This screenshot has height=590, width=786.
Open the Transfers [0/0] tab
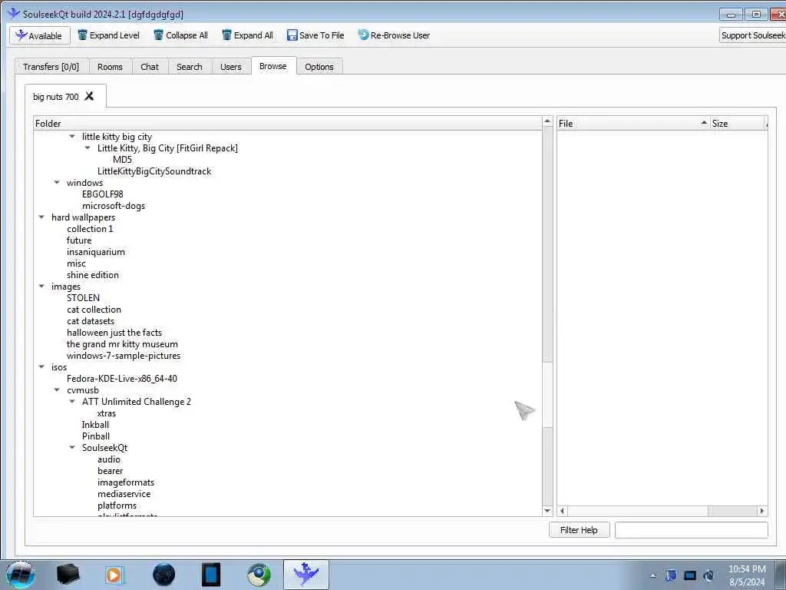(51, 67)
